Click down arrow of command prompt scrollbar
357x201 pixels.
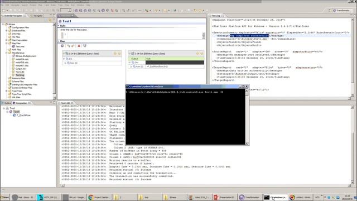[x=247, y=143]
